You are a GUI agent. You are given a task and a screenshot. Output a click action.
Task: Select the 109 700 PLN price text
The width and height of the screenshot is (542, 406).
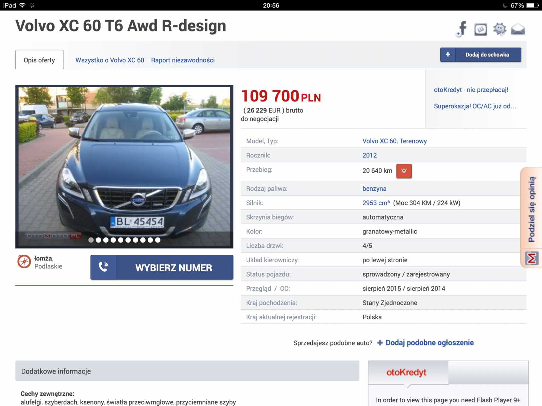[x=281, y=96]
